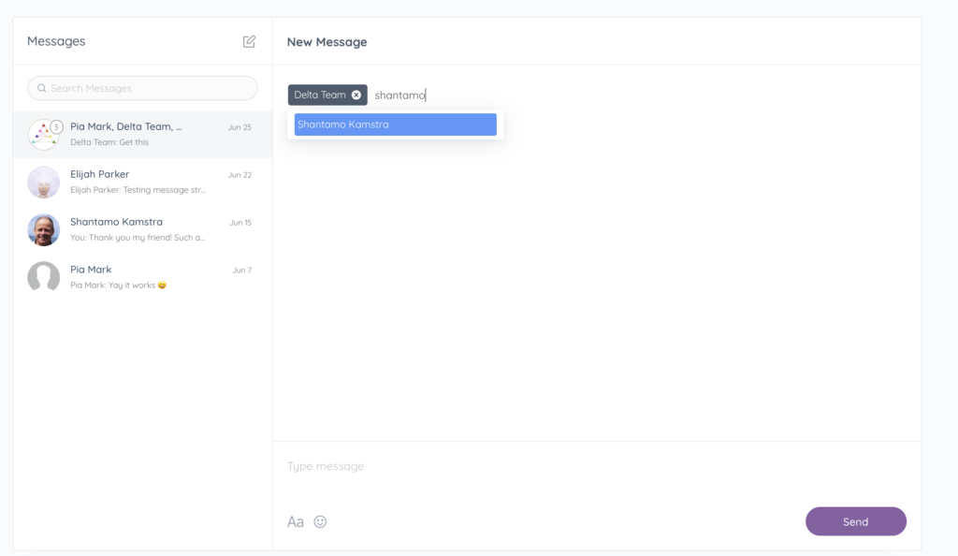Click the Jun 25 date label

239,127
